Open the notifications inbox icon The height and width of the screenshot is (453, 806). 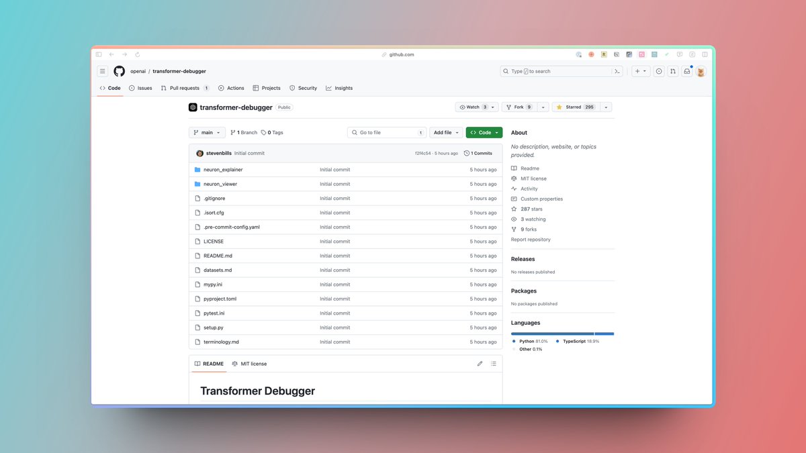pos(687,71)
